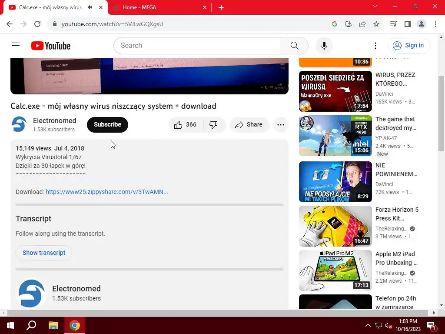Image resolution: width=445 pixels, height=334 pixels.
Task: Open Electronomed channel avatar beside Subscribe
Action: (x=19, y=124)
